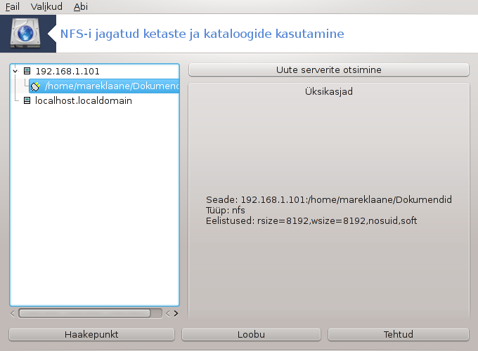Click the 'Tüüp: nfs' text line
Image resolution: width=478 pixels, height=351 pixels.
tap(225, 210)
